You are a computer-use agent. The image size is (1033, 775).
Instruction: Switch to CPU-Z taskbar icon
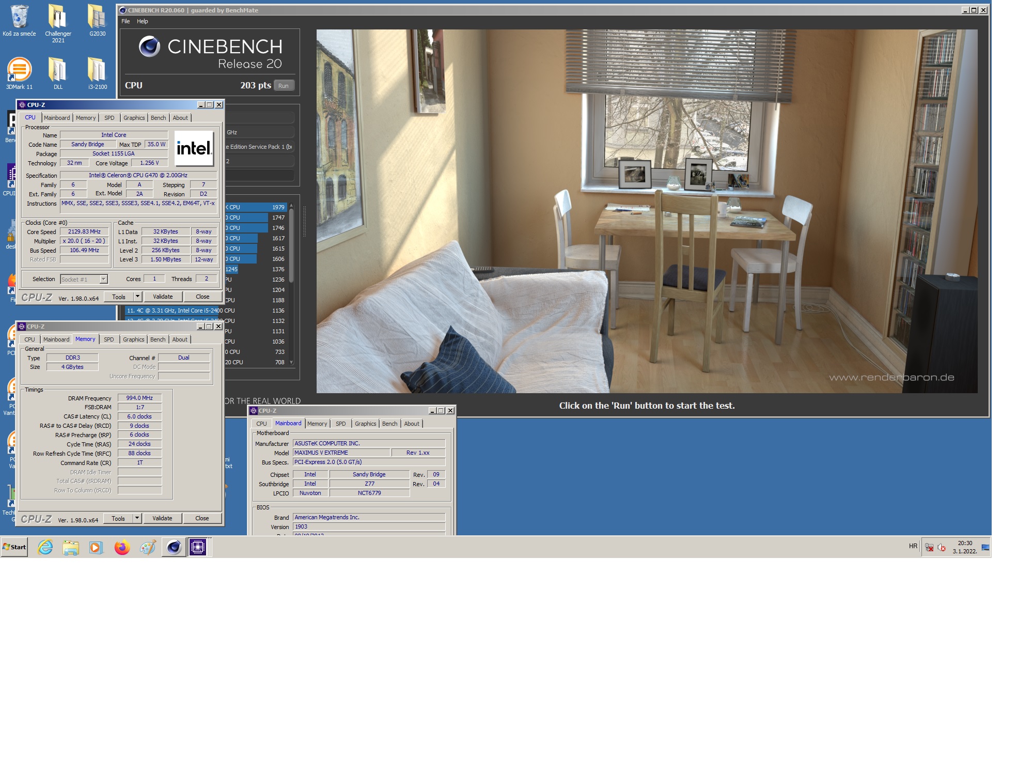tap(198, 547)
